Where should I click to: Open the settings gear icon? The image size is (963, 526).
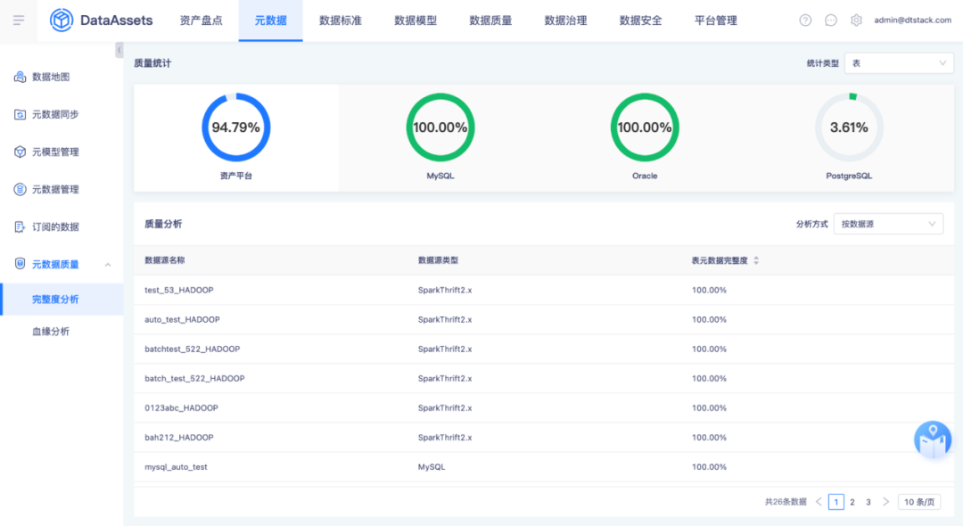tap(856, 21)
